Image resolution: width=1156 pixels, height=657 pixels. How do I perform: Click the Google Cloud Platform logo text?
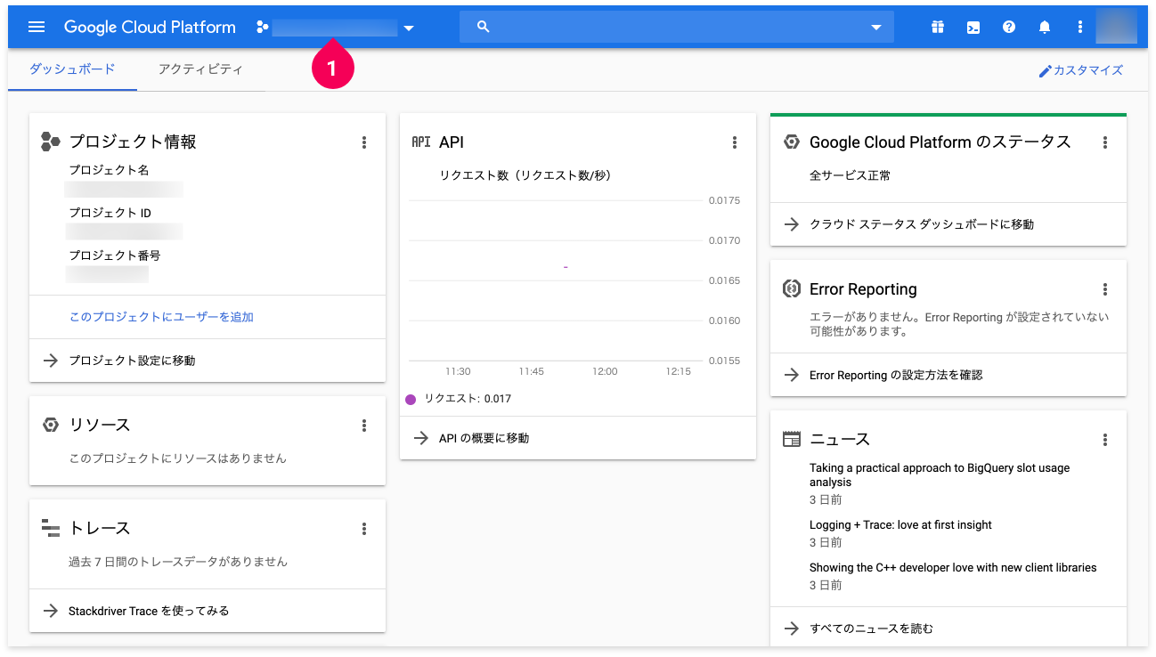pyautogui.click(x=150, y=27)
